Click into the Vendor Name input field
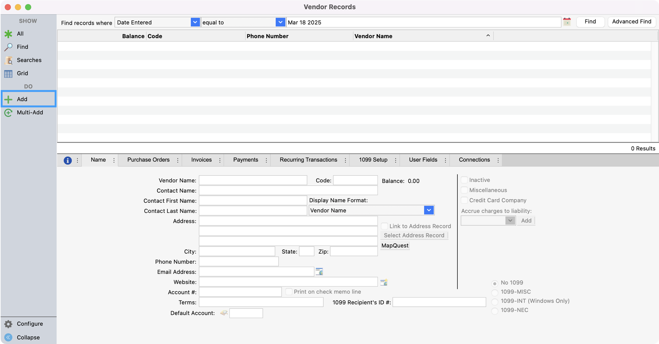This screenshot has height=344, width=659. 253,180
